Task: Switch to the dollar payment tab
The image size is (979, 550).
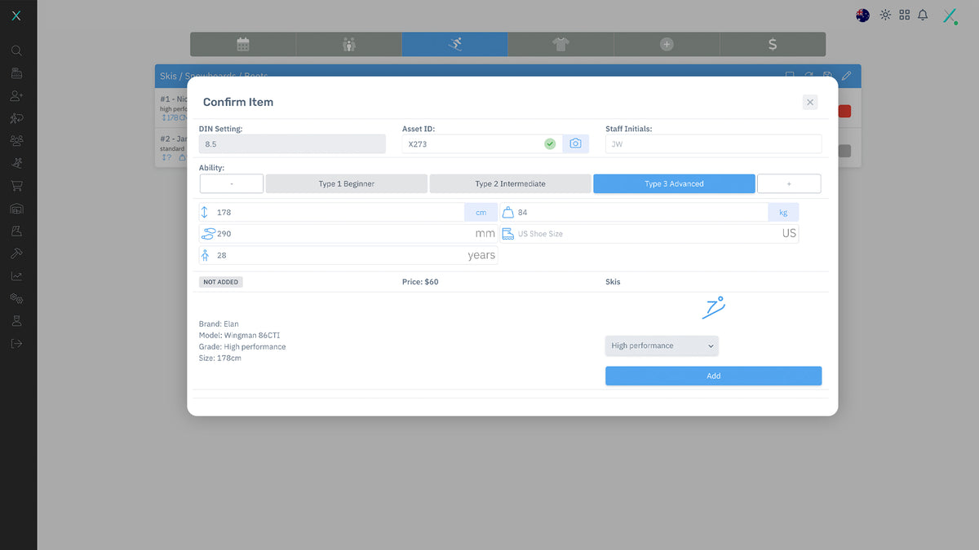Action: point(772,45)
